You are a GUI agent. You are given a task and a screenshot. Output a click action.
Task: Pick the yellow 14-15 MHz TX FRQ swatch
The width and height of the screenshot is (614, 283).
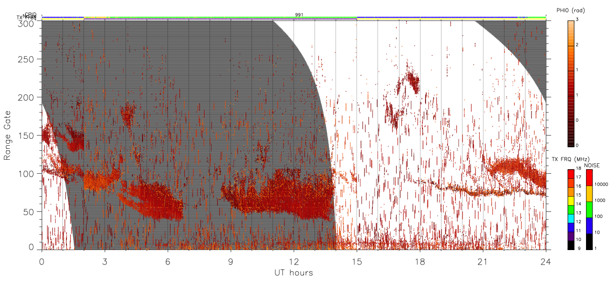[x=571, y=201]
